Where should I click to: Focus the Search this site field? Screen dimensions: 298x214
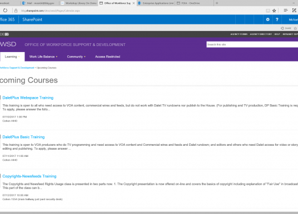252,44
